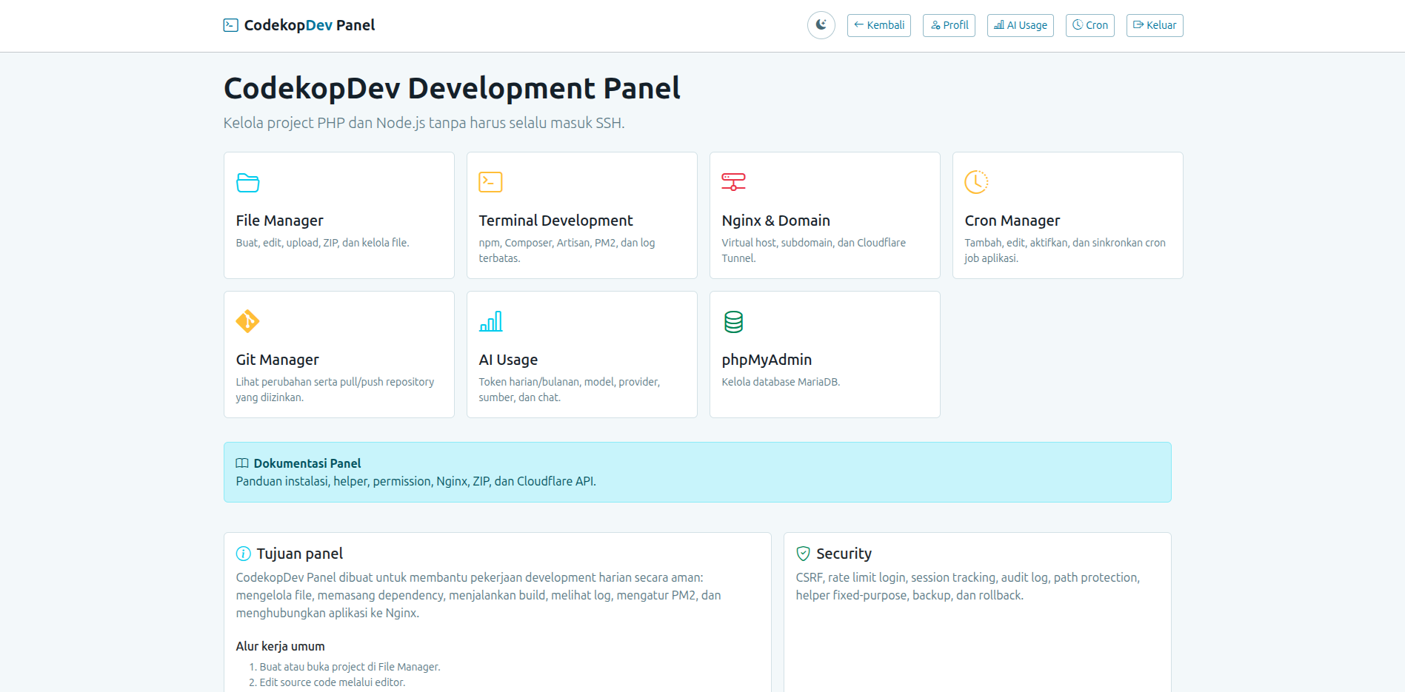Viewport: 1405px width, 692px height.
Task: Open Nginx & Domain card title
Action: pyautogui.click(x=775, y=221)
